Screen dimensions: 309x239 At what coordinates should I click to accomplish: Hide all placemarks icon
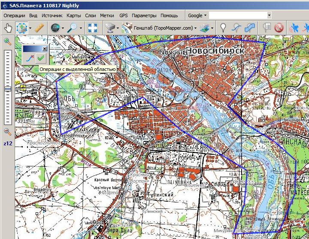pyautogui.click(x=279, y=28)
